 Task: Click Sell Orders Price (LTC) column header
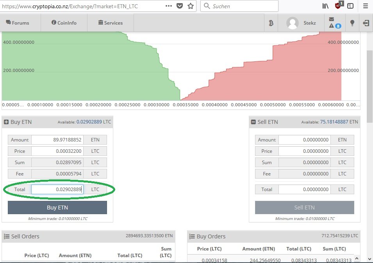[x=37, y=256]
